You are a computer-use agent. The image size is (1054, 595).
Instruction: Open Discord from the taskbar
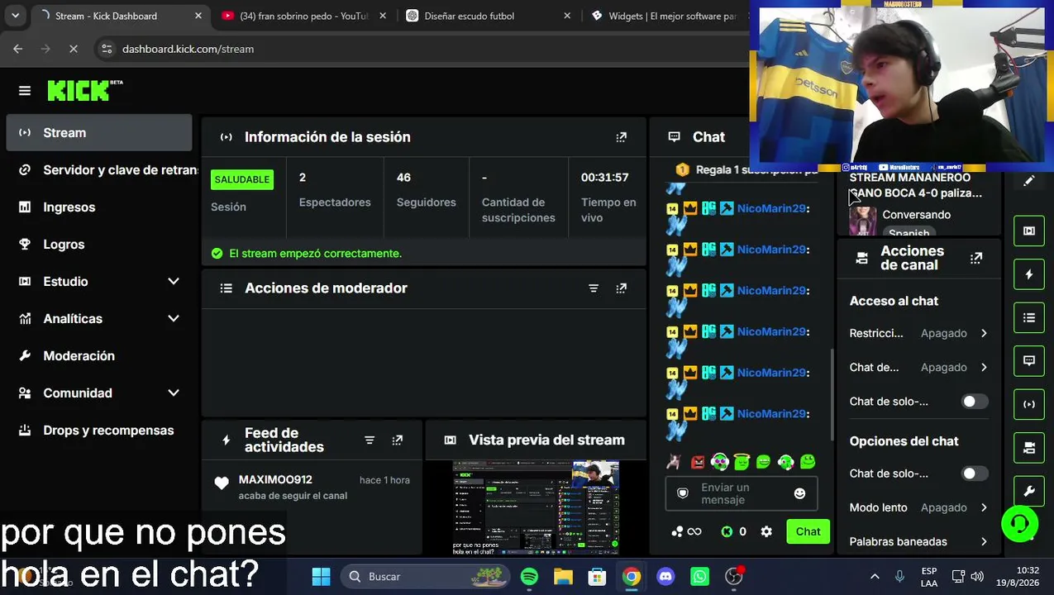coord(665,577)
